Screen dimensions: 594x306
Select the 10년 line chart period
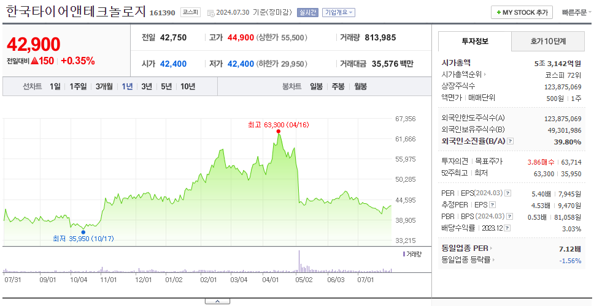click(x=188, y=86)
